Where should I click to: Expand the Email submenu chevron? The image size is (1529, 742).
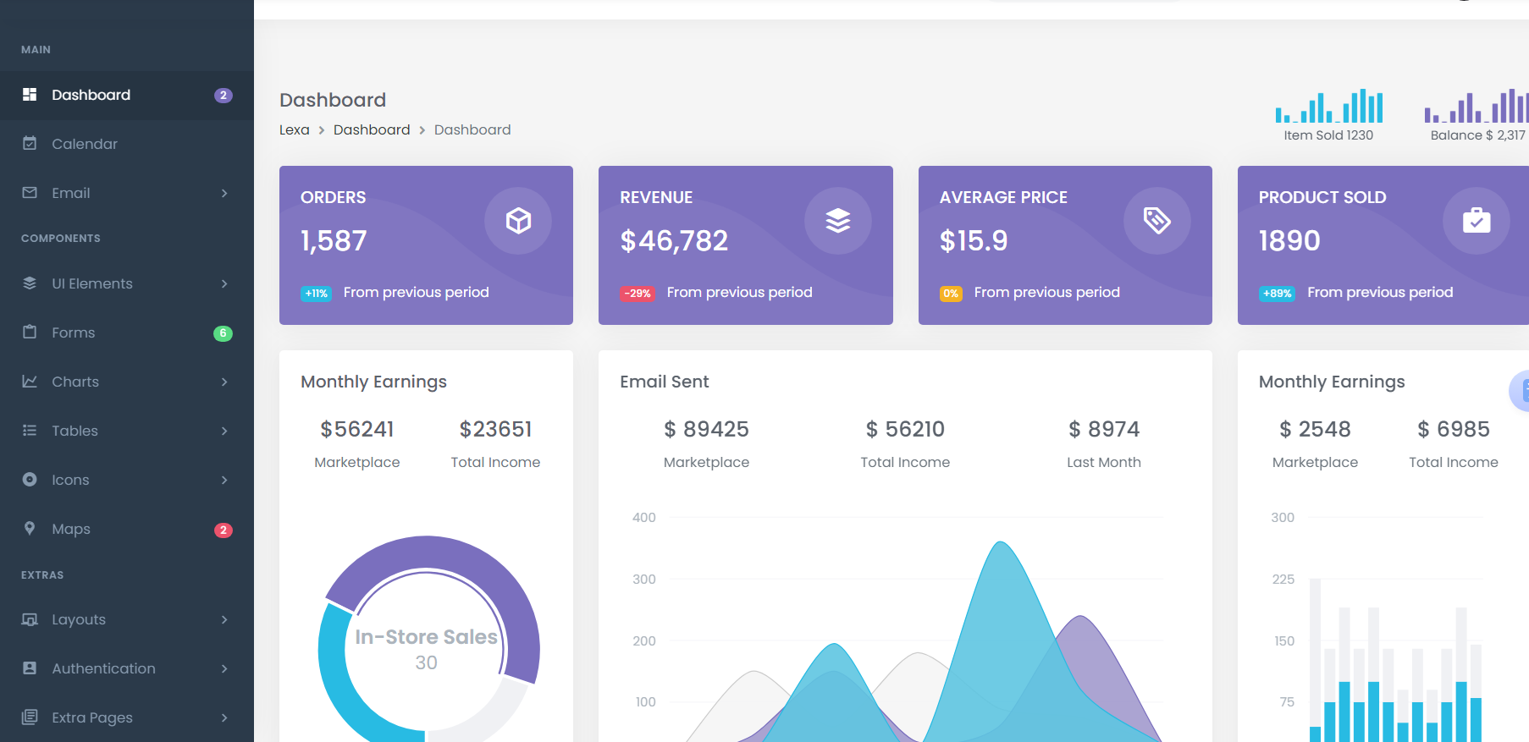(224, 193)
